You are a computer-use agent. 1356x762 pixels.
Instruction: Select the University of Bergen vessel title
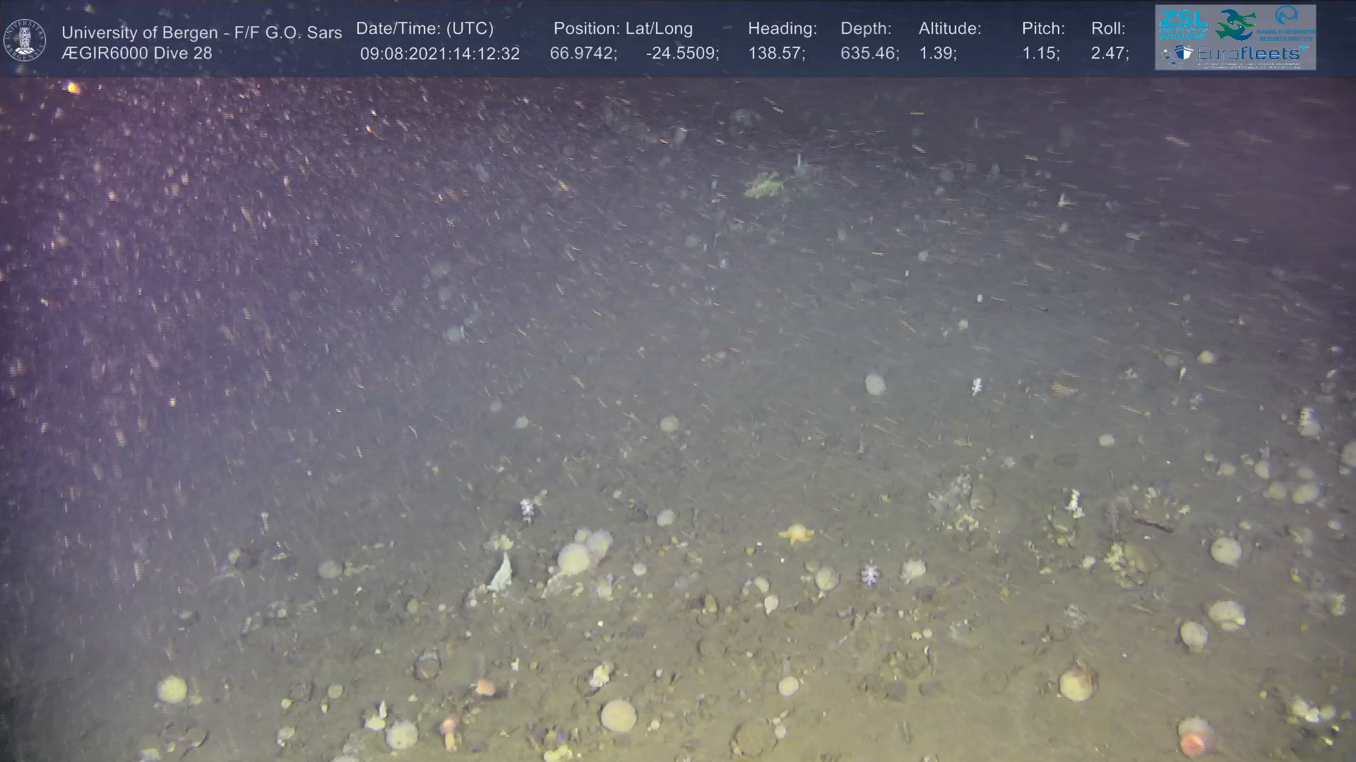pos(201,32)
